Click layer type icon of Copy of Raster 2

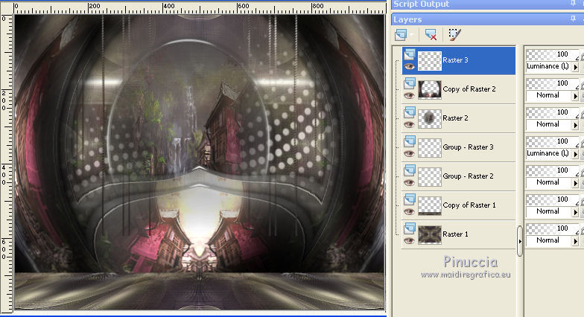[410, 83]
